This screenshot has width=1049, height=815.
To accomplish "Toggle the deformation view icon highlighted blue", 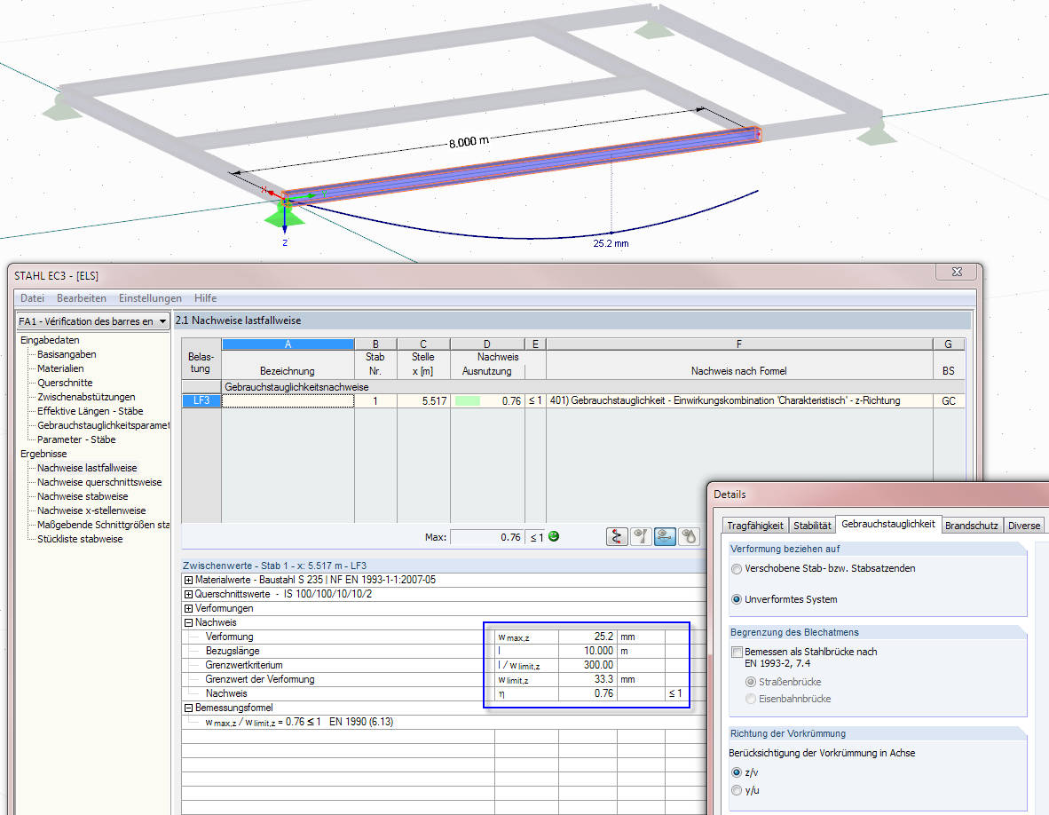I will [x=665, y=536].
